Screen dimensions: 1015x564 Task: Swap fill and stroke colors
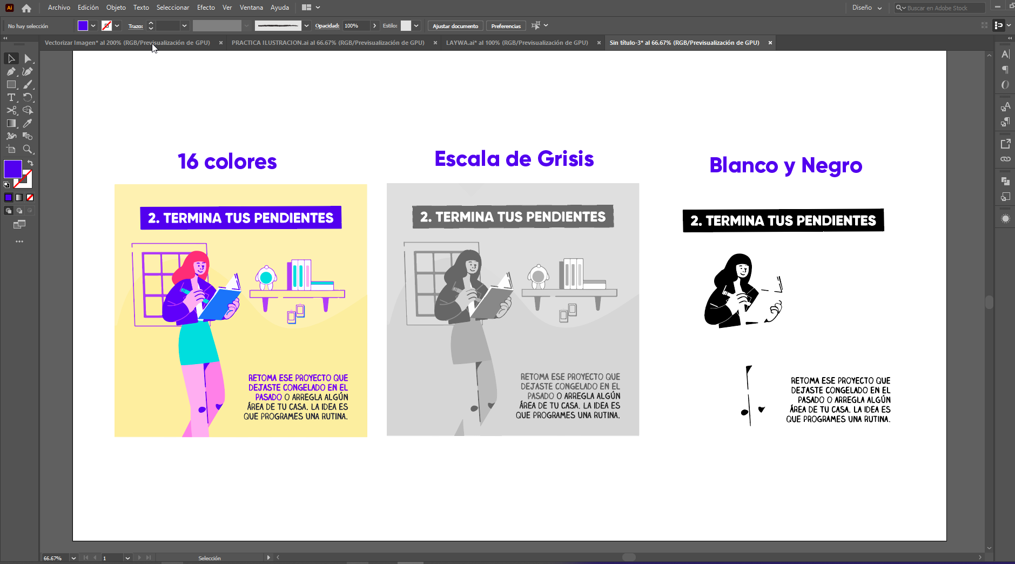coord(31,163)
